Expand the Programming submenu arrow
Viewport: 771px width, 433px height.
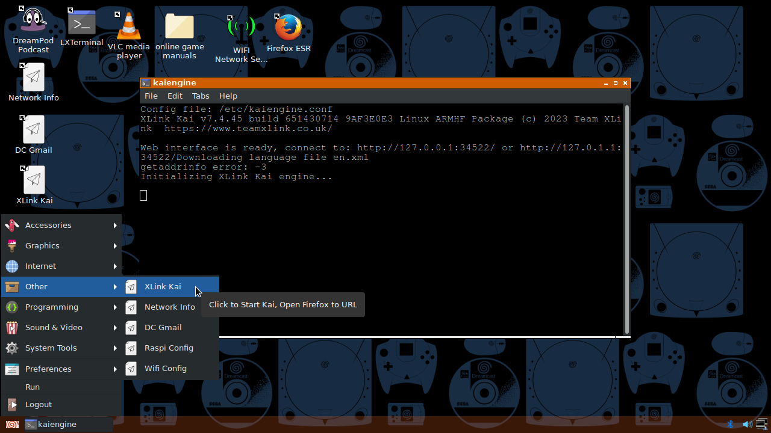(115, 307)
